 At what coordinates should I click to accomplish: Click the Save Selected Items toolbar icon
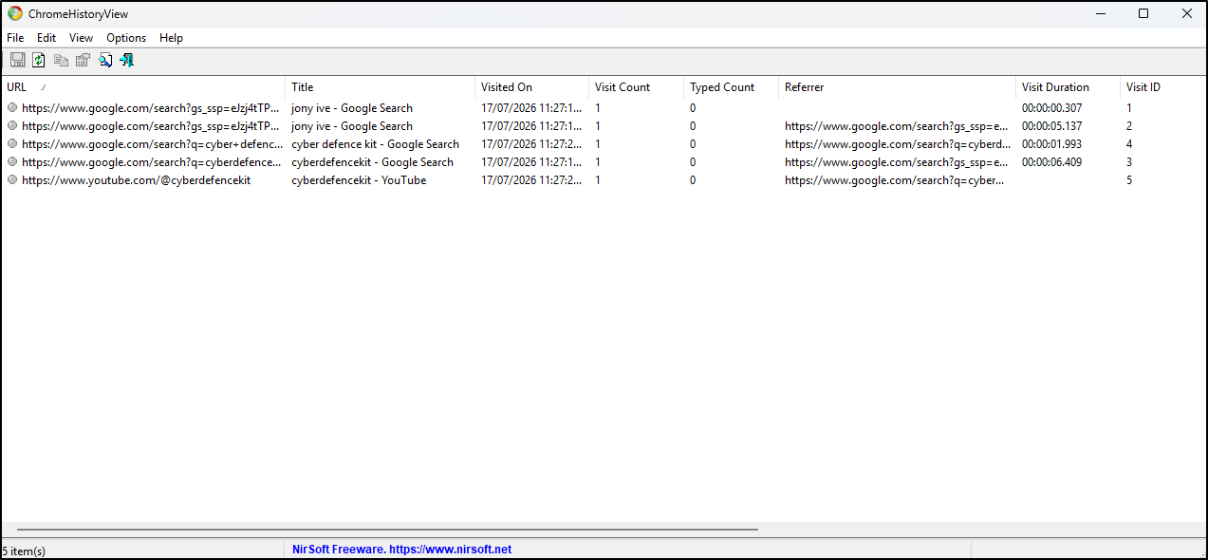point(17,61)
